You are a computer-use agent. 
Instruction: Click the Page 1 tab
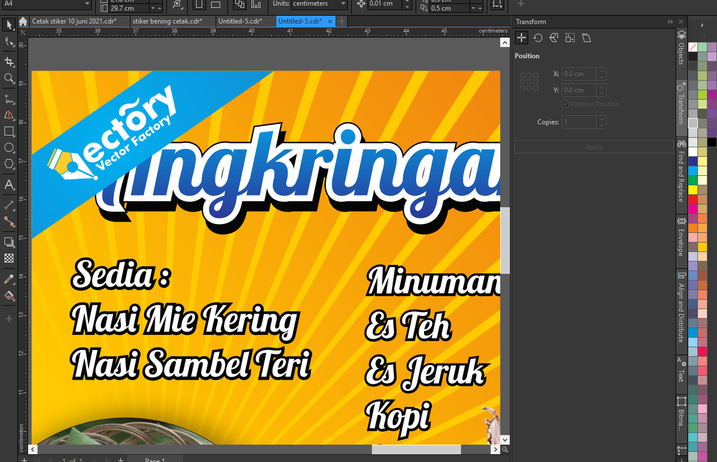[155, 460]
